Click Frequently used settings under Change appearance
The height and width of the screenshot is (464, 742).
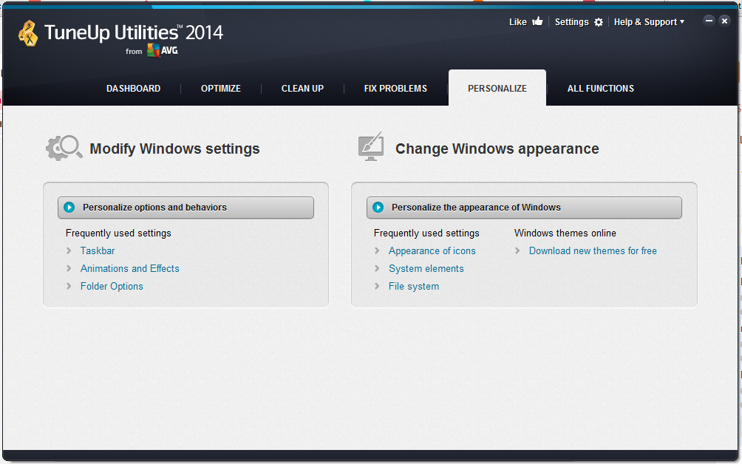(x=426, y=233)
